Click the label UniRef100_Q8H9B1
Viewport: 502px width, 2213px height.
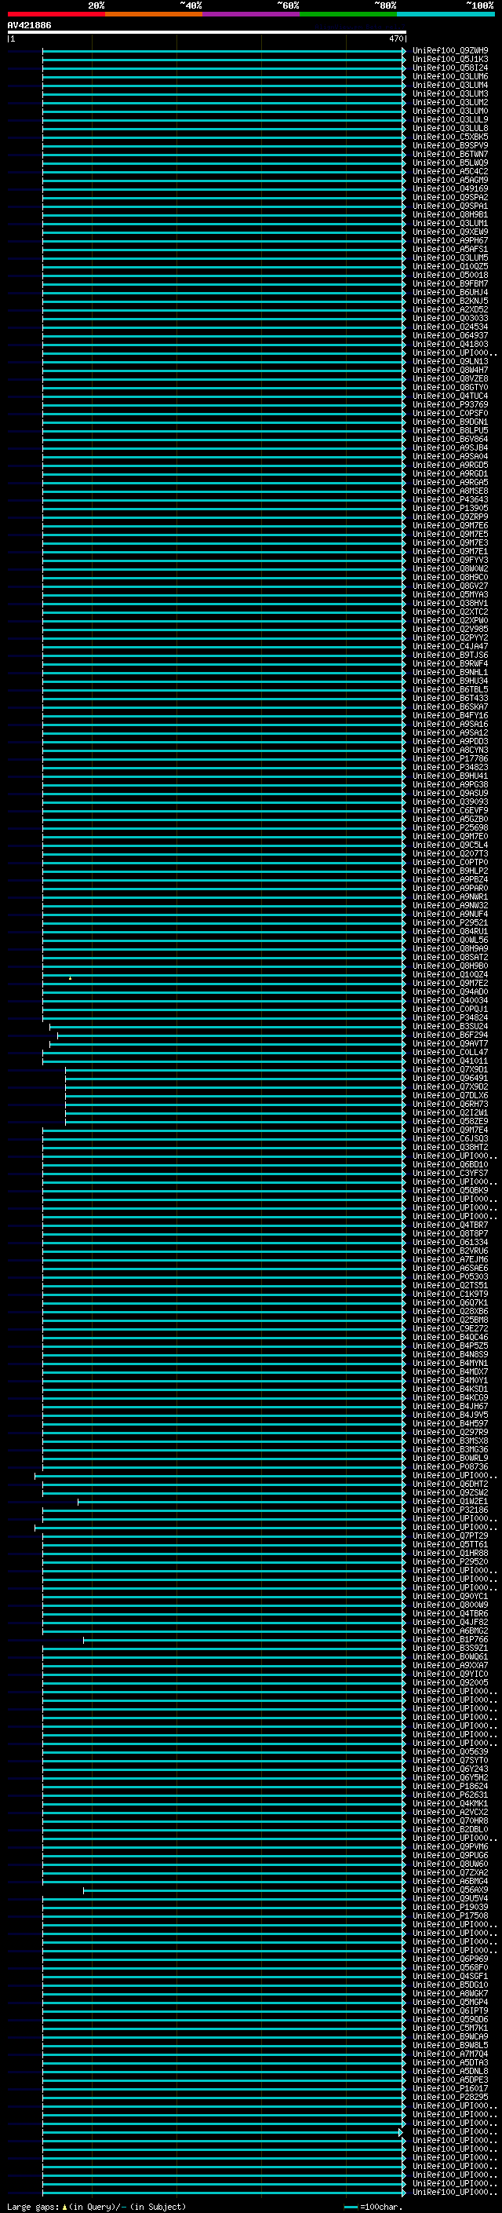click(450, 215)
